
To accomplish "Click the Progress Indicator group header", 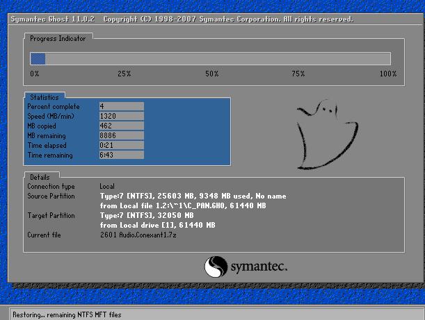I will coord(58,39).
